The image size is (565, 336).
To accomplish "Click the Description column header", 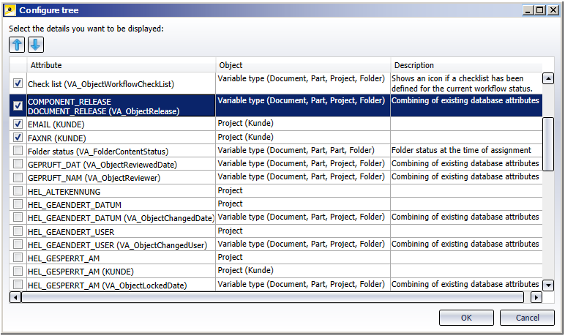I will 465,65.
